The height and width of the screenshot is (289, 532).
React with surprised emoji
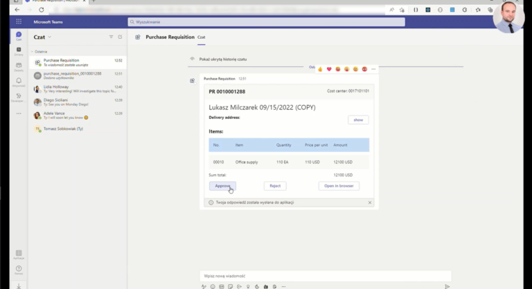tap(347, 69)
